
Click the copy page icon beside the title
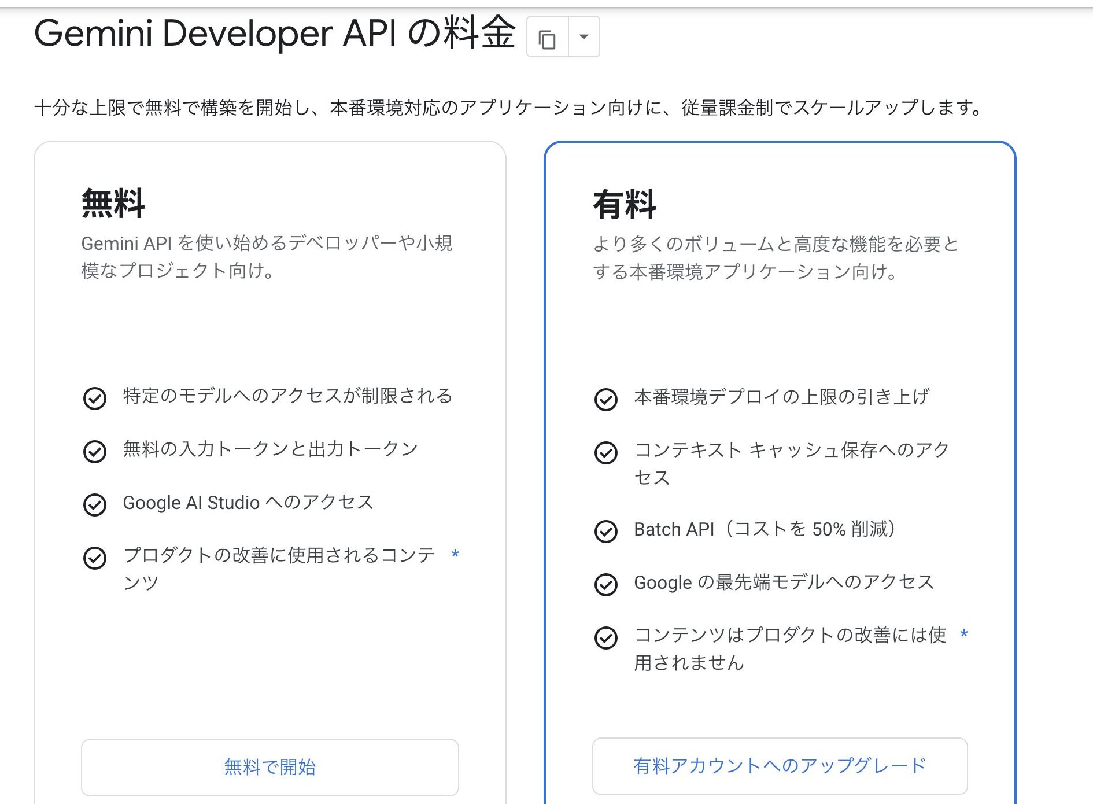(547, 38)
